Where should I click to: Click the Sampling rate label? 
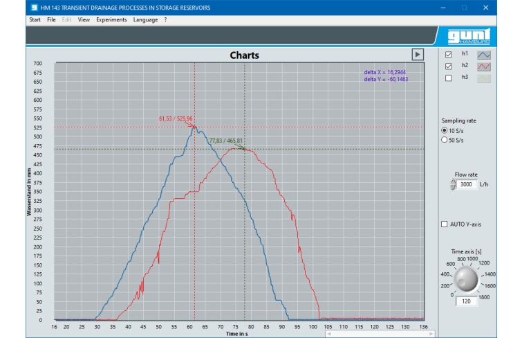(x=459, y=121)
